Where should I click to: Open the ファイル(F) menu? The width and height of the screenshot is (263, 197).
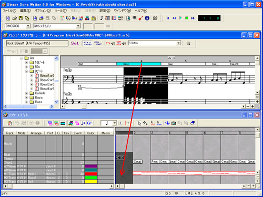(9, 11)
